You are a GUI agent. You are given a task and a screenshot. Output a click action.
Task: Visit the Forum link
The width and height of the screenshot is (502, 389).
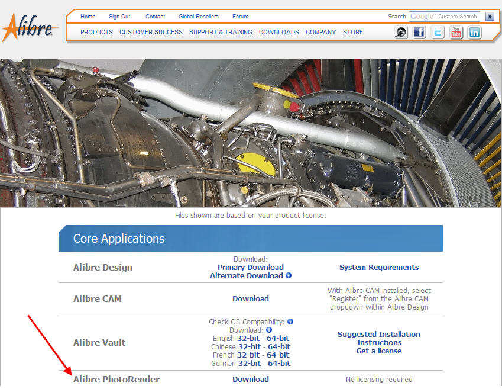coord(241,17)
